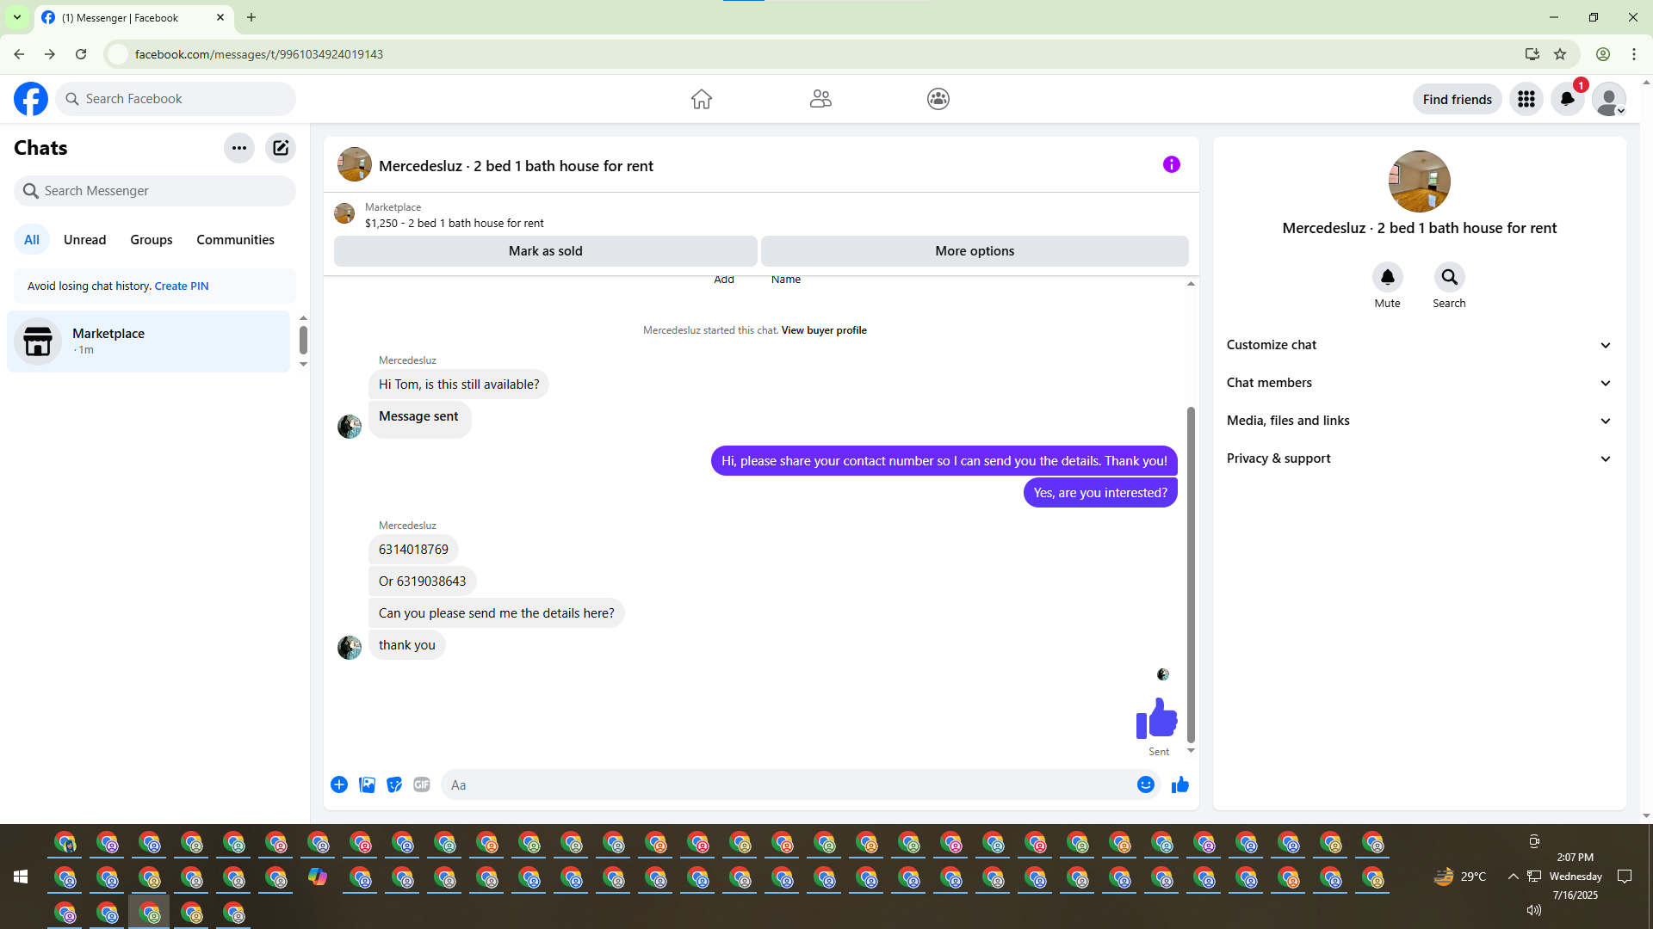This screenshot has height=929, width=1653.
Task: Expand Customize chat section
Action: (1419, 345)
